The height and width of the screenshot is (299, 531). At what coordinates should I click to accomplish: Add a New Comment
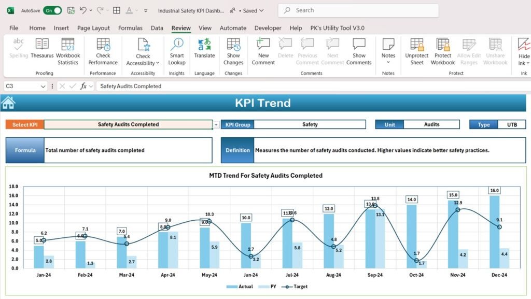[x=263, y=51]
